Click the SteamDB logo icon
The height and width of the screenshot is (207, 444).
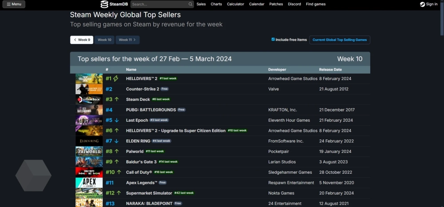[x=104, y=4]
